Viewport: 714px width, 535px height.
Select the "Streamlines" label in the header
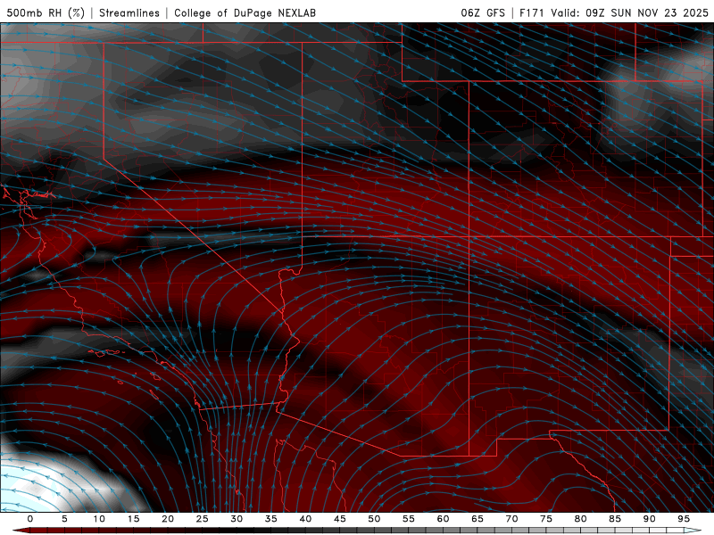tap(129, 12)
